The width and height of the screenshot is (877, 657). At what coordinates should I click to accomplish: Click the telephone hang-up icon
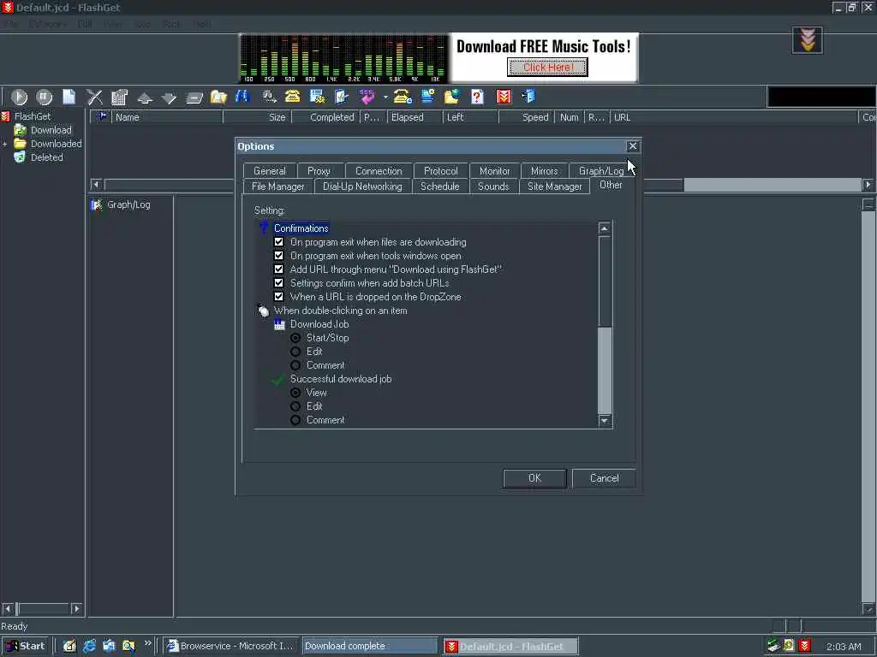tap(403, 98)
